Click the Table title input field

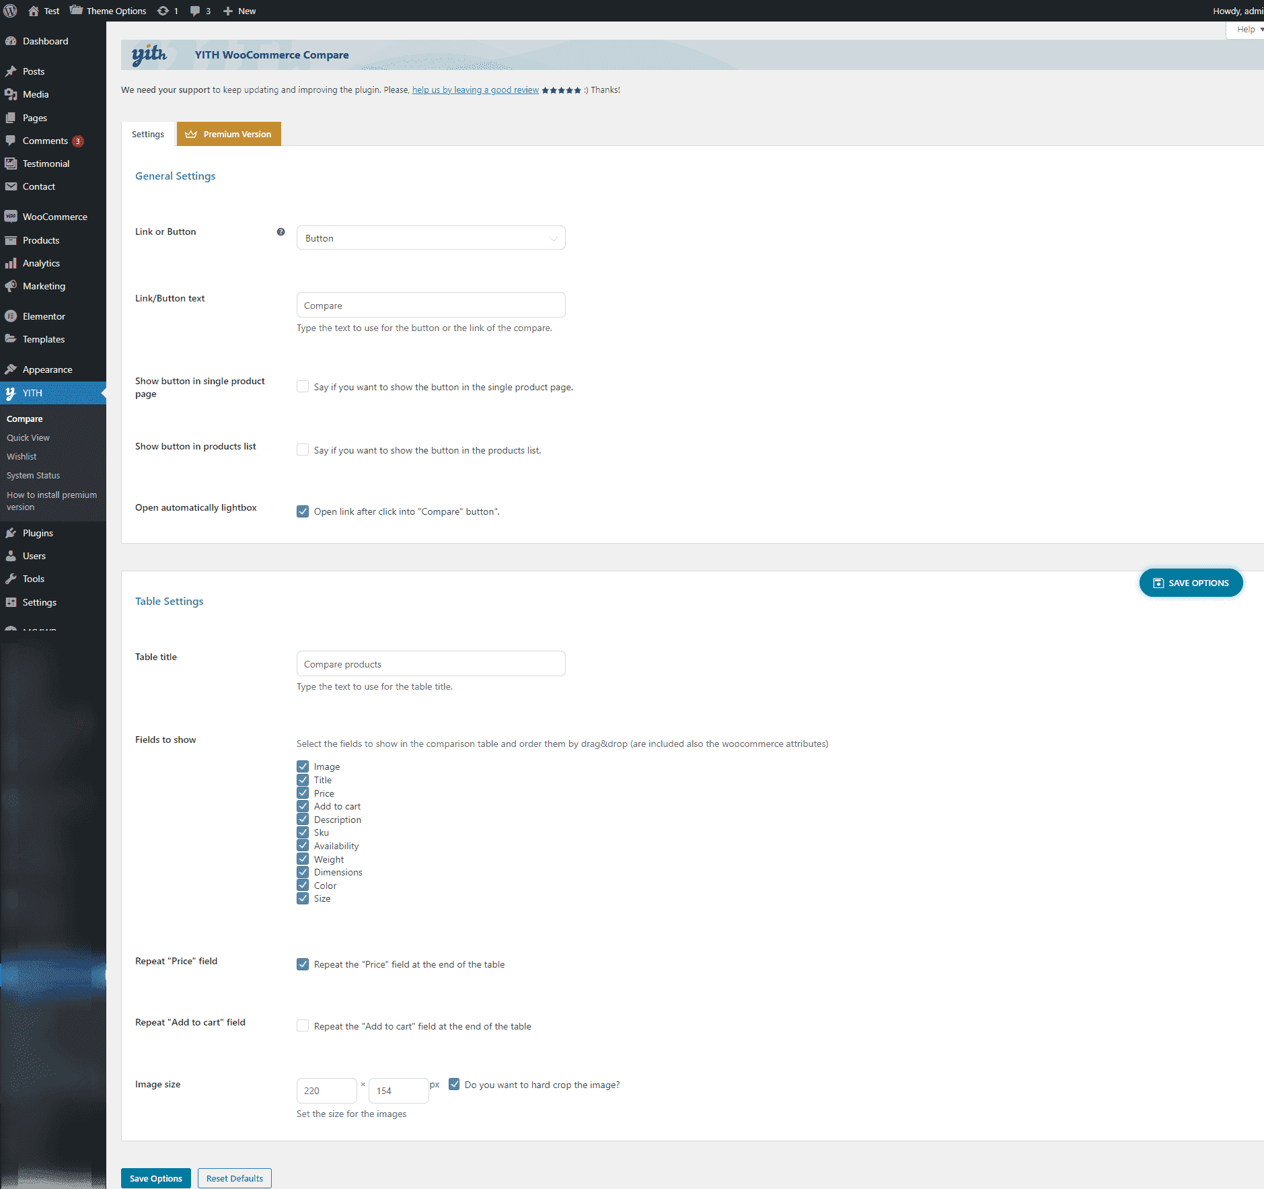(x=431, y=663)
